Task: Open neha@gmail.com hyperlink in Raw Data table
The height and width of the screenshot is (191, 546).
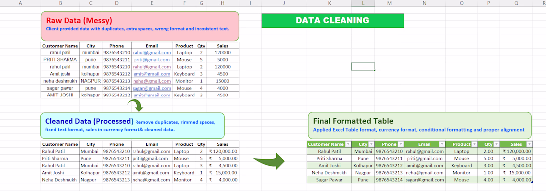Action: [x=152, y=81]
